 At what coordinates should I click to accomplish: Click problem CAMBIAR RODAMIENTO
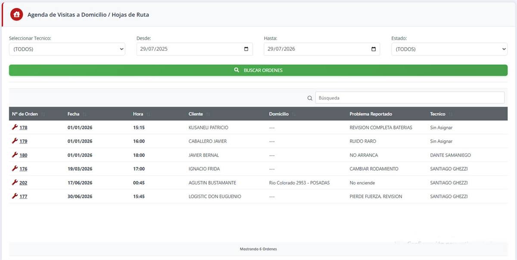374,169
